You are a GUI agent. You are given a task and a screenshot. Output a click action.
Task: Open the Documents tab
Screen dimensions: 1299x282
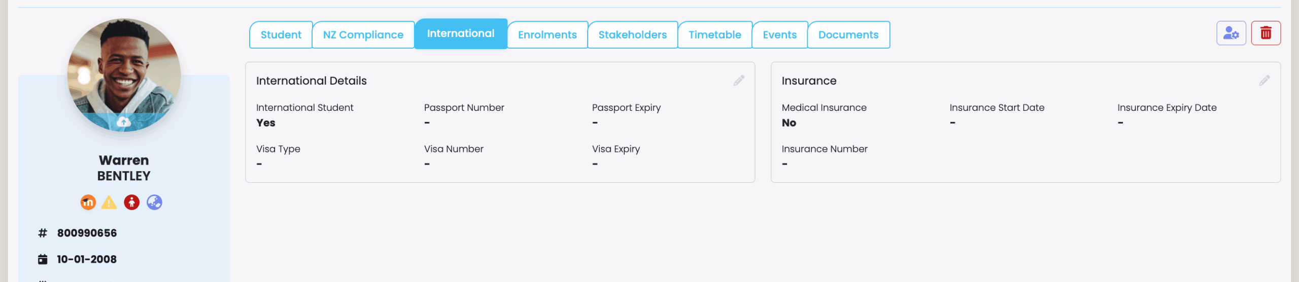pyautogui.click(x=848, y=35)
